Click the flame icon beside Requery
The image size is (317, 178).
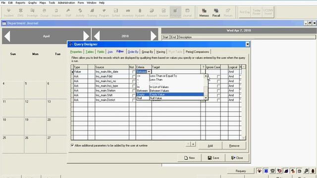259,171
